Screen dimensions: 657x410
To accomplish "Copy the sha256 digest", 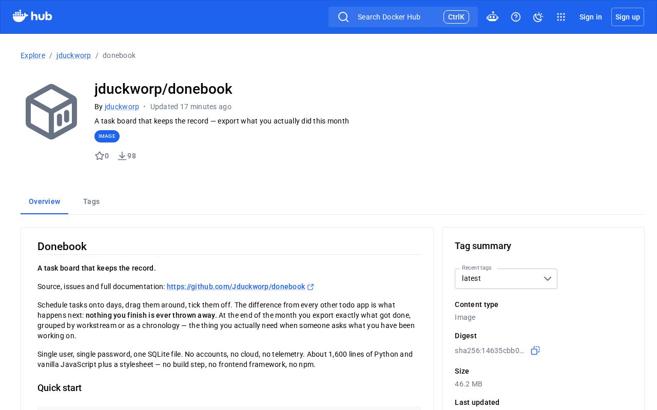I will (x=535, y=351).
